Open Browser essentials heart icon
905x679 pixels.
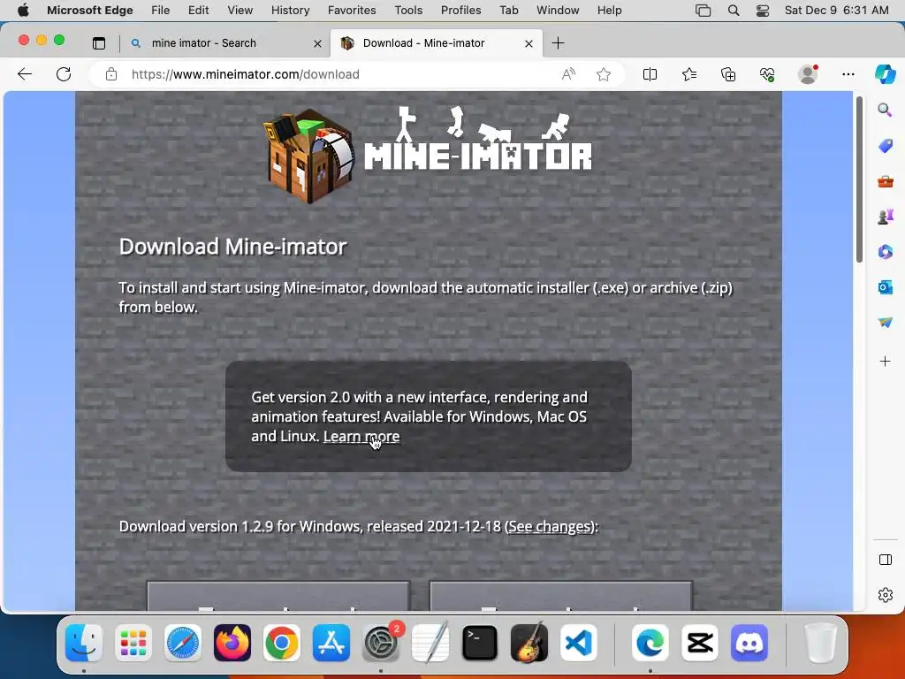pos(767,74)
